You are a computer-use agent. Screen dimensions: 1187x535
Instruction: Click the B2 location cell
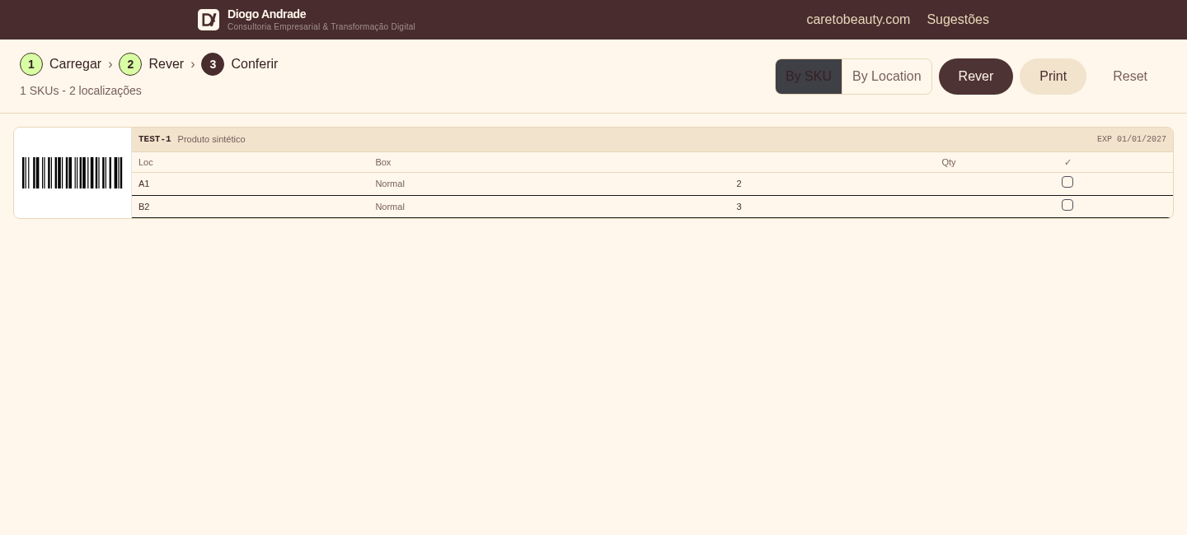point(144,207)
